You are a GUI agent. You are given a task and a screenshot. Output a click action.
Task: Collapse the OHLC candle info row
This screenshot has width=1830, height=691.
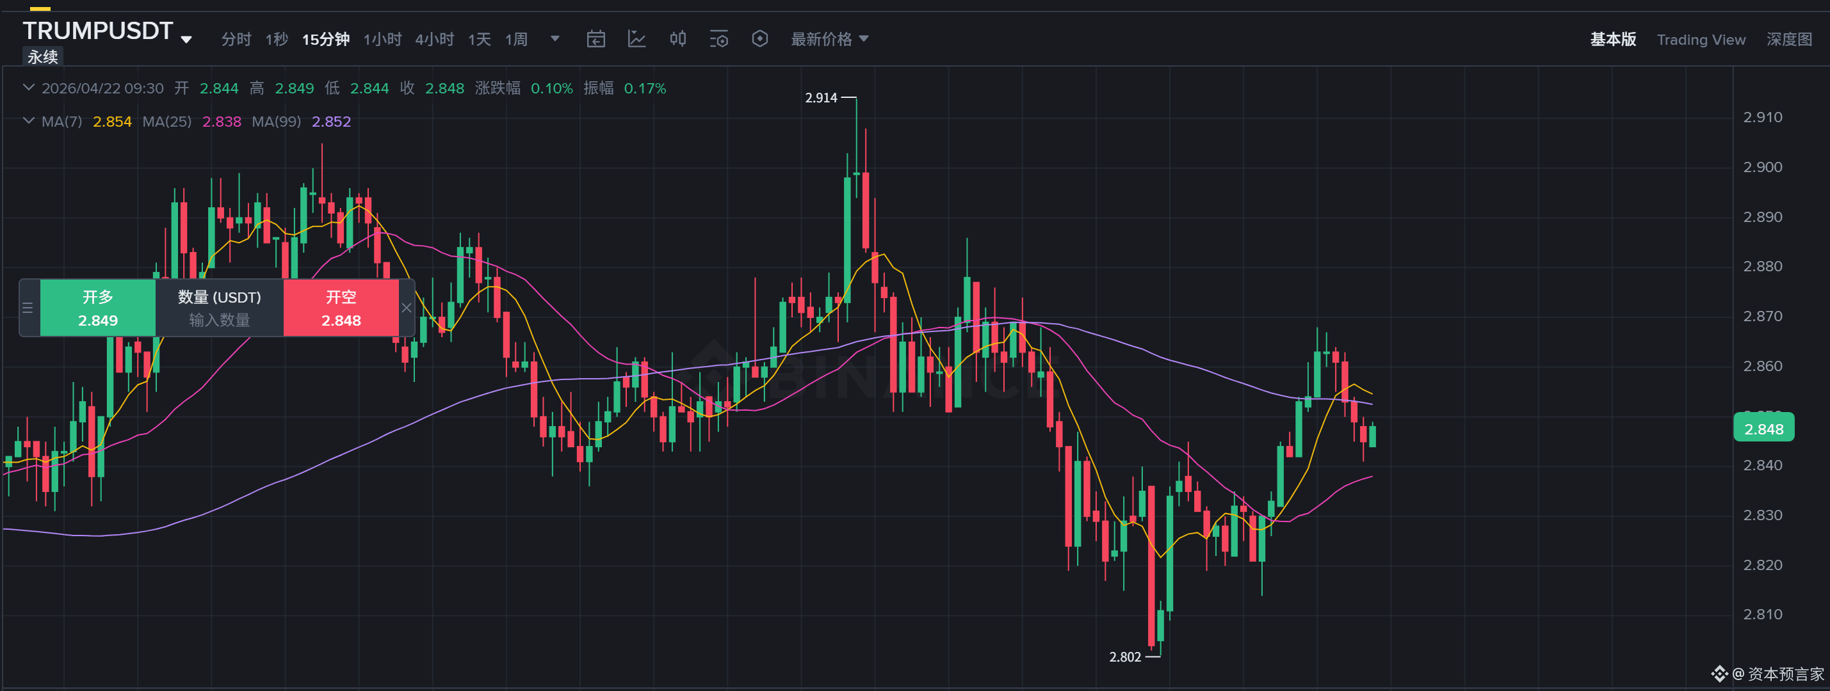[x=28, y=88]
